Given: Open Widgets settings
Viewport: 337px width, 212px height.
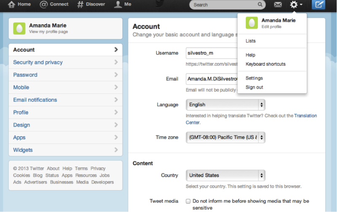Looking at the screenshot, I should point(66,150).
